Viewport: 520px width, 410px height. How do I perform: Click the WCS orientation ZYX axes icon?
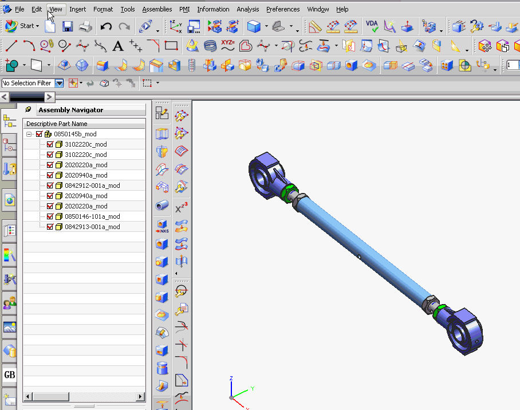175,26
